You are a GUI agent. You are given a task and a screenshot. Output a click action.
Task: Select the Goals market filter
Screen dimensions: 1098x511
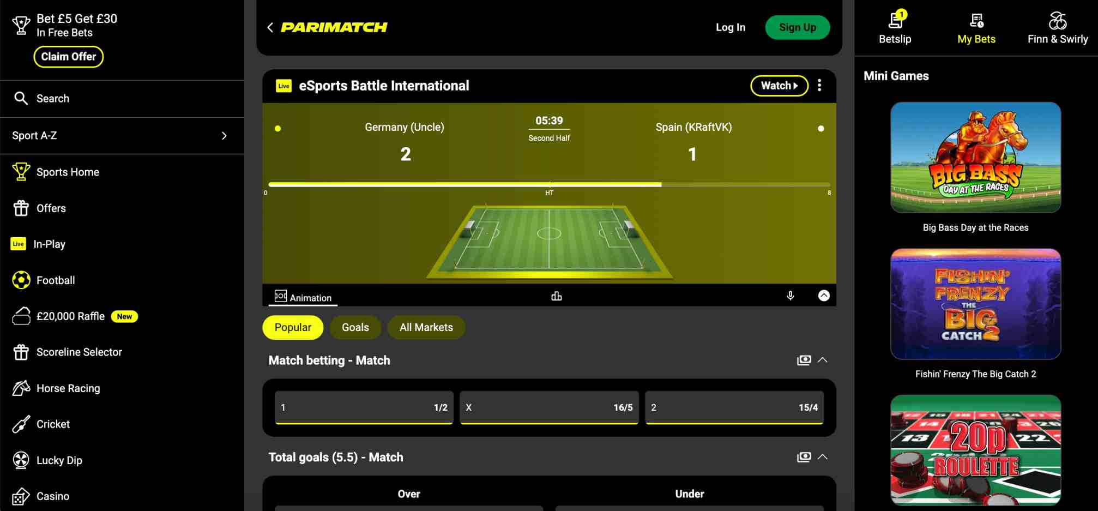point(355,327)
